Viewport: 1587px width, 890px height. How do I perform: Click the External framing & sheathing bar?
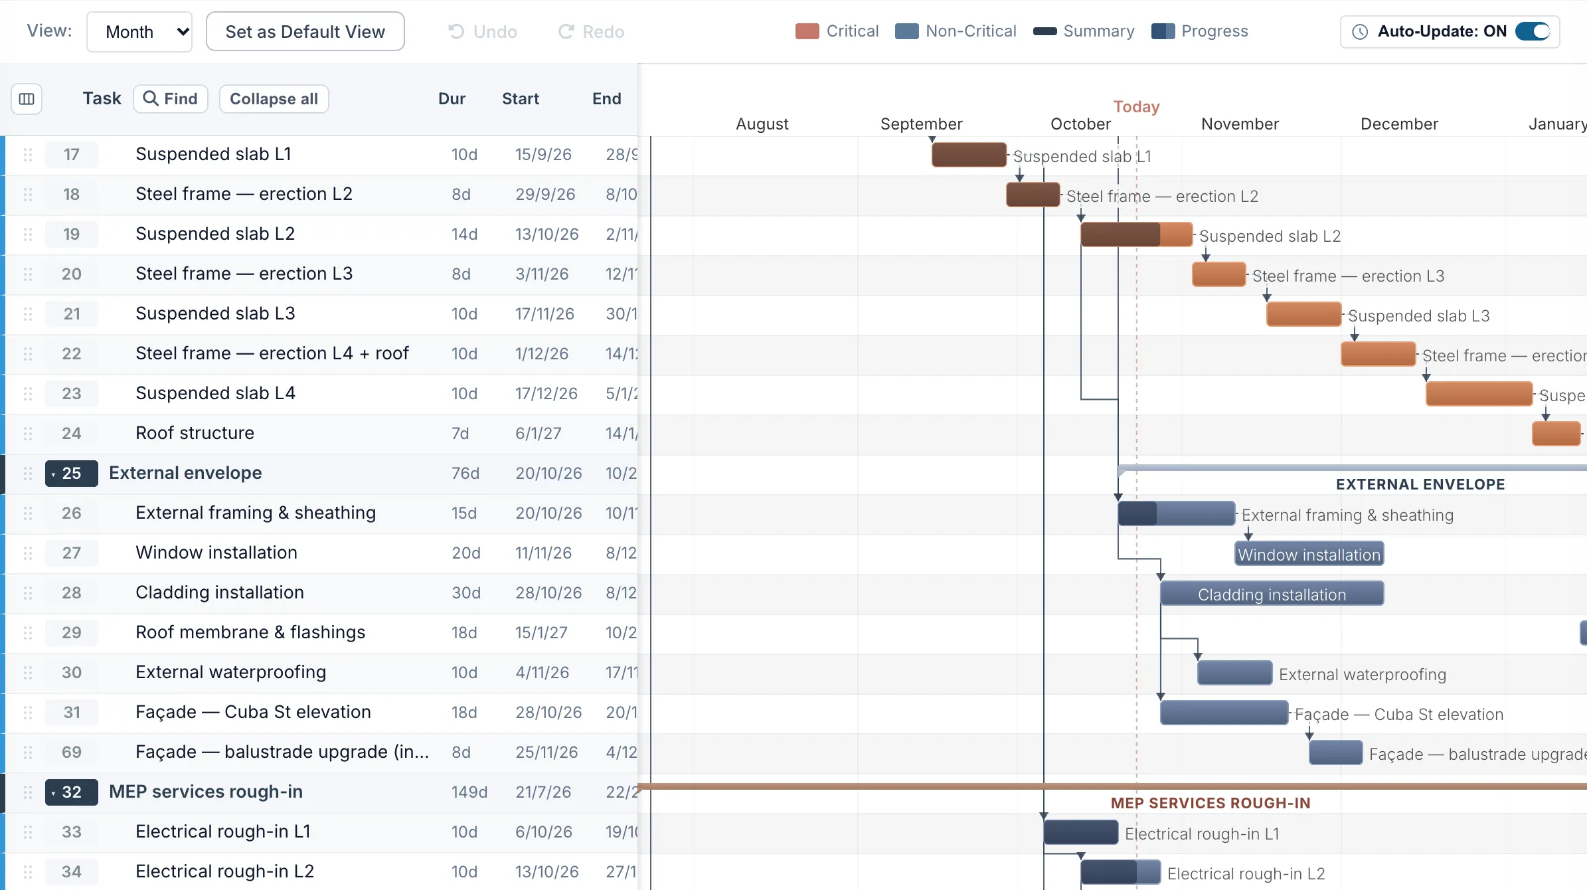tap(1176, 513)
